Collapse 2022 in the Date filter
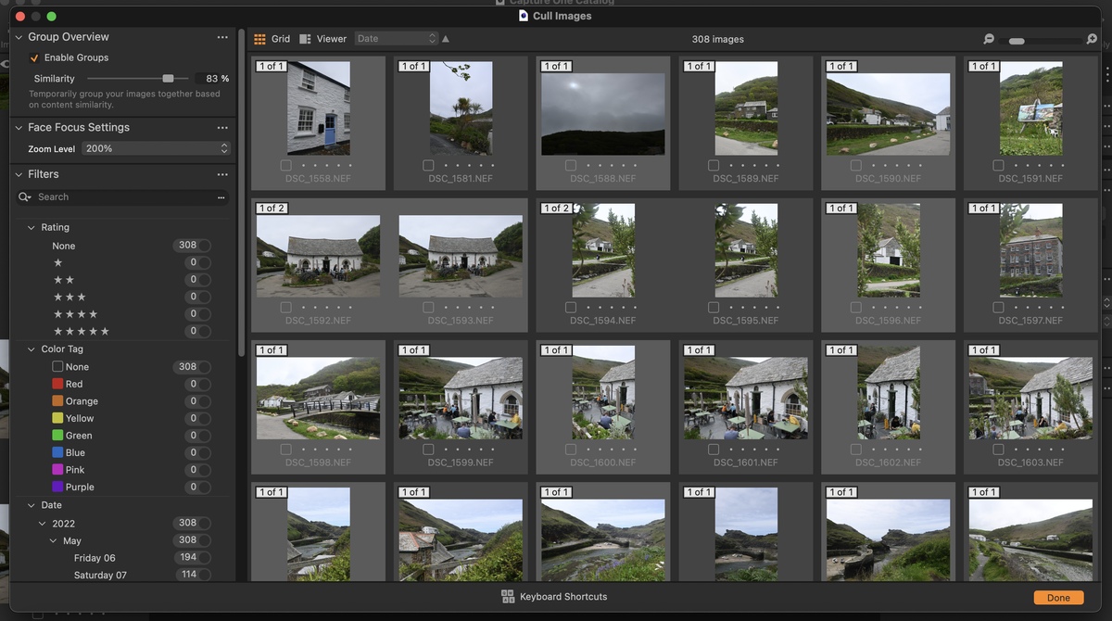 (42, 522)
